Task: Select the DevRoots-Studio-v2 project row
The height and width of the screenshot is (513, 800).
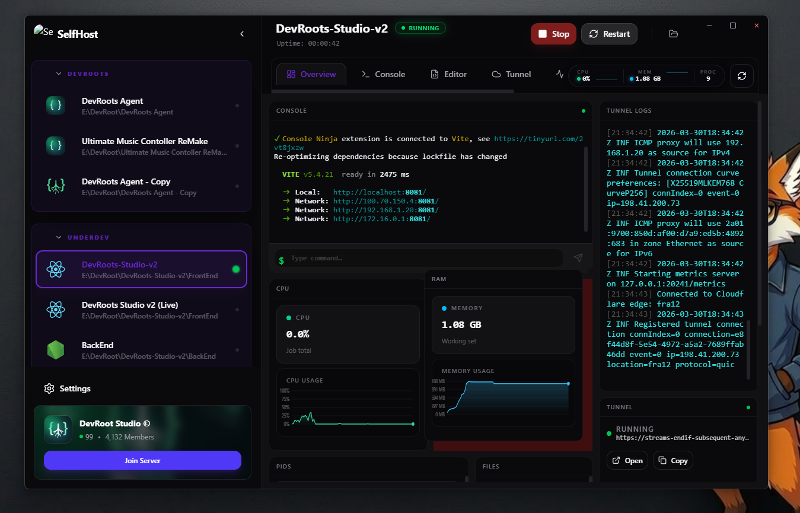Action: (141, 269)
